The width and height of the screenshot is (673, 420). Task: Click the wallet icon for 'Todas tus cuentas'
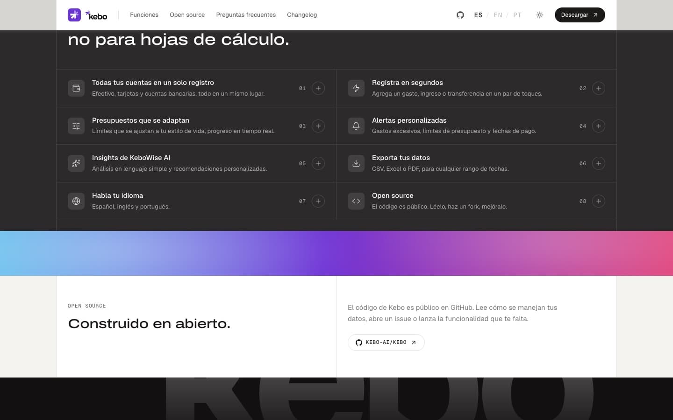(76, 88)
